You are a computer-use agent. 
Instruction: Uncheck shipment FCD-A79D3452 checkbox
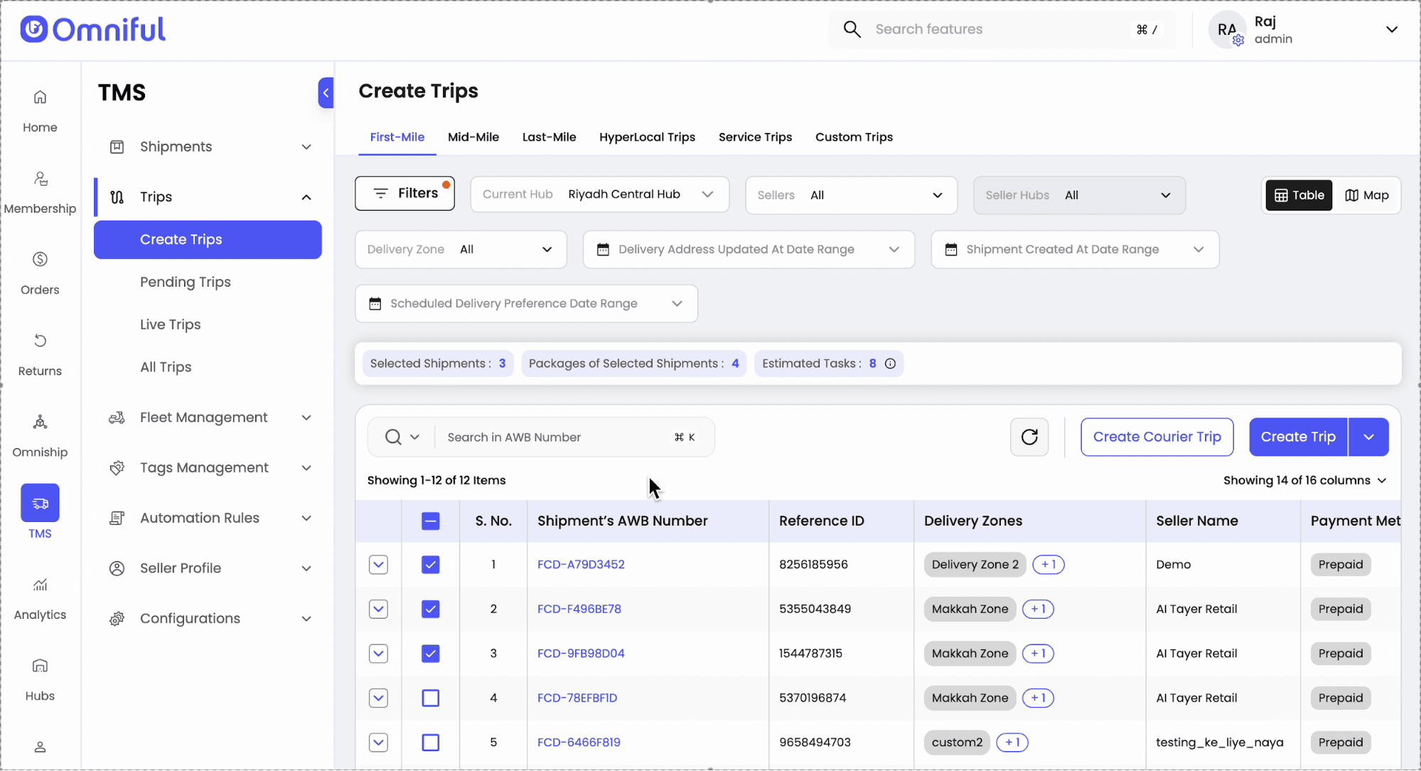tap(430, 565)
